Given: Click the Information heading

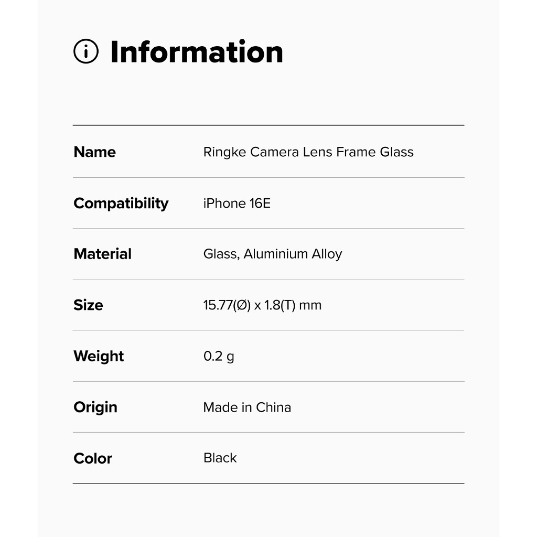Looking at the screenshot, I should pyautogui.click(x=196, y=52).
